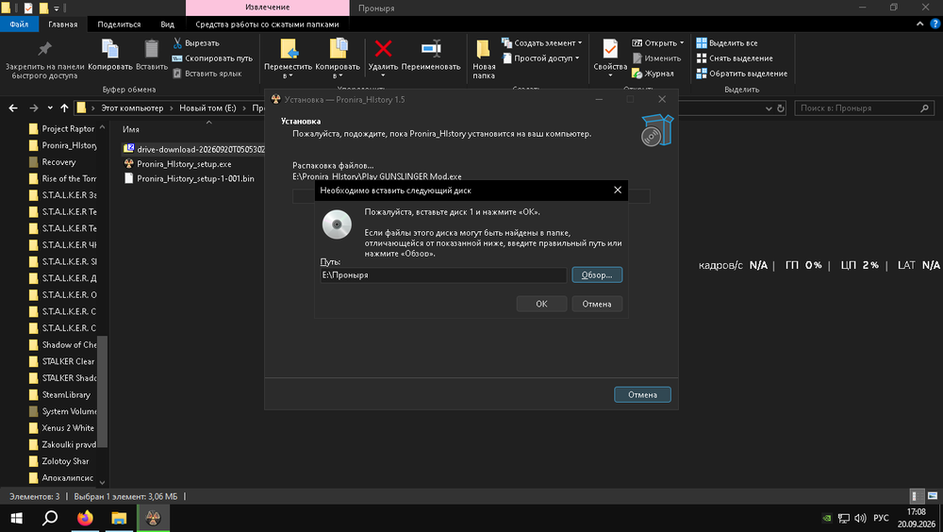
Task: Click OK in the insert disk dialog
Action: point(541,304)
